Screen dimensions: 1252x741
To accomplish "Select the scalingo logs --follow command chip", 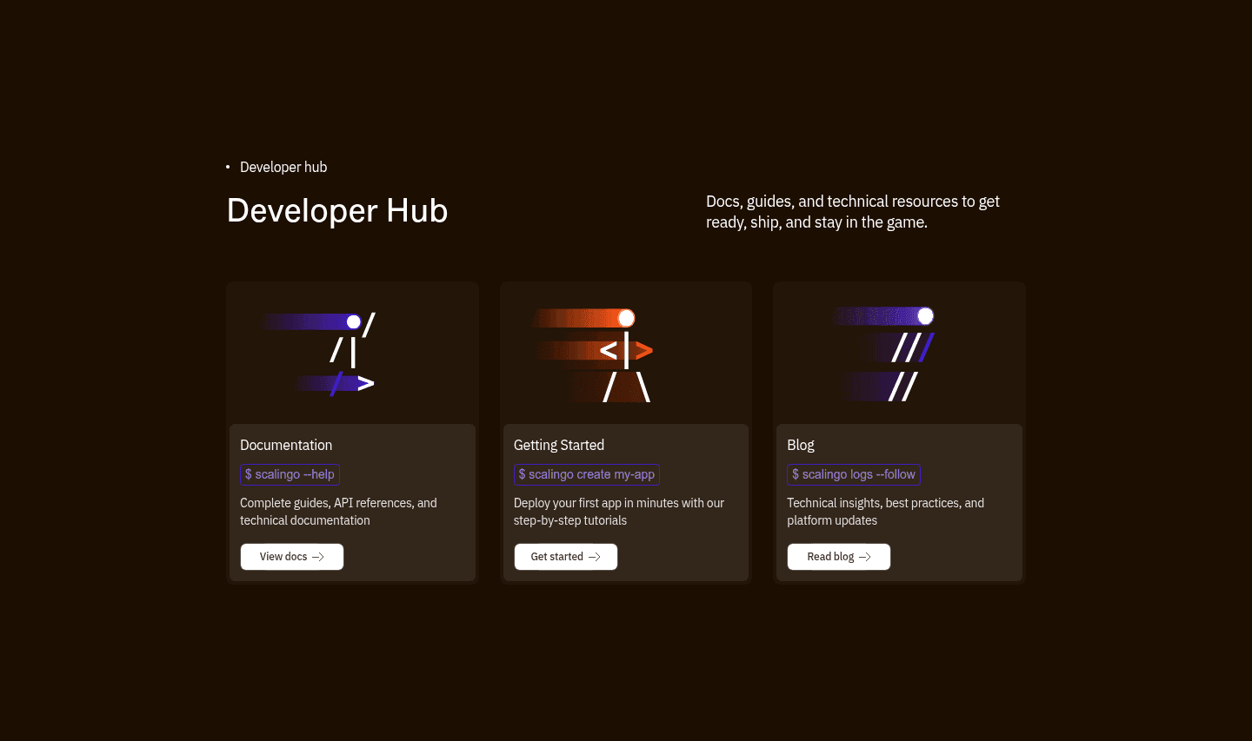I will click(x=854, y=474).
